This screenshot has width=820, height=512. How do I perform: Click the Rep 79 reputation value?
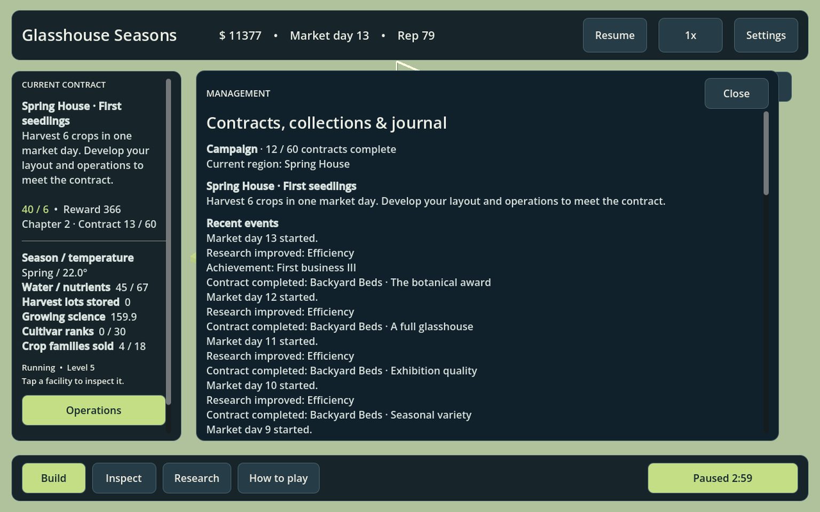(x=416, y=36)
